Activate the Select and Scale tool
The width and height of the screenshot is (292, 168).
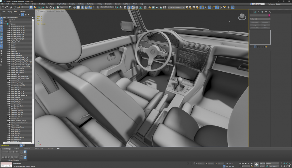click(x=54, y=7)
